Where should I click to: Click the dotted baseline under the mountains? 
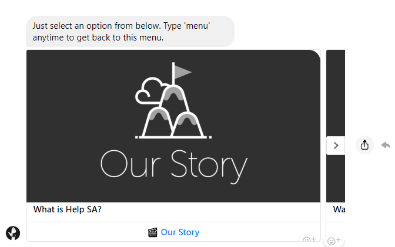tap(173, 138)
